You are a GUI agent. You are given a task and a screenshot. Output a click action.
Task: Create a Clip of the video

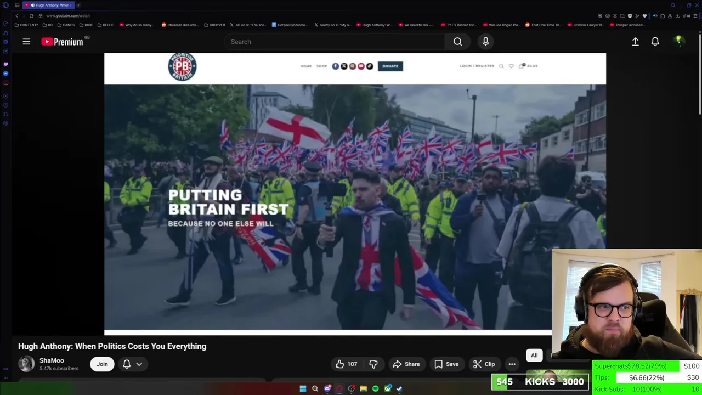[484, 364]
